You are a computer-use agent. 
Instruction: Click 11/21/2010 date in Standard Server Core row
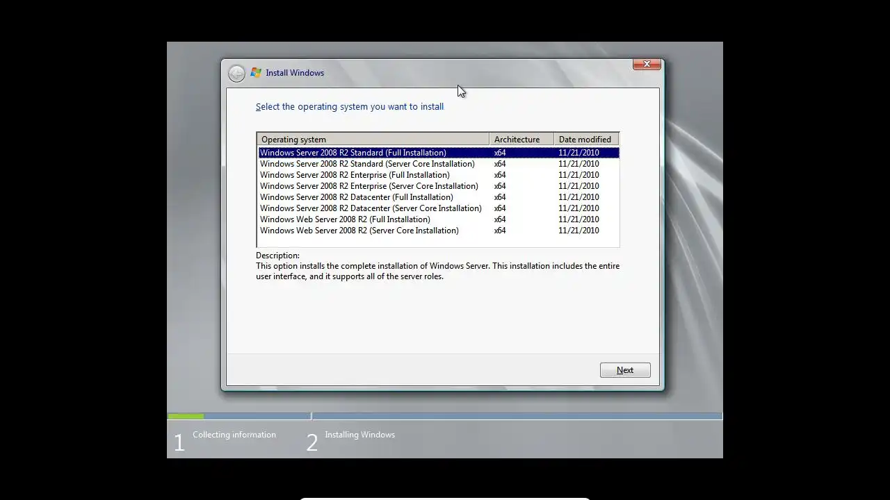(578, 164)
